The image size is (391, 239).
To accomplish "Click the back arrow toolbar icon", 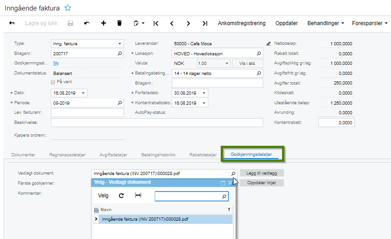I will click(x=12, y=23).
